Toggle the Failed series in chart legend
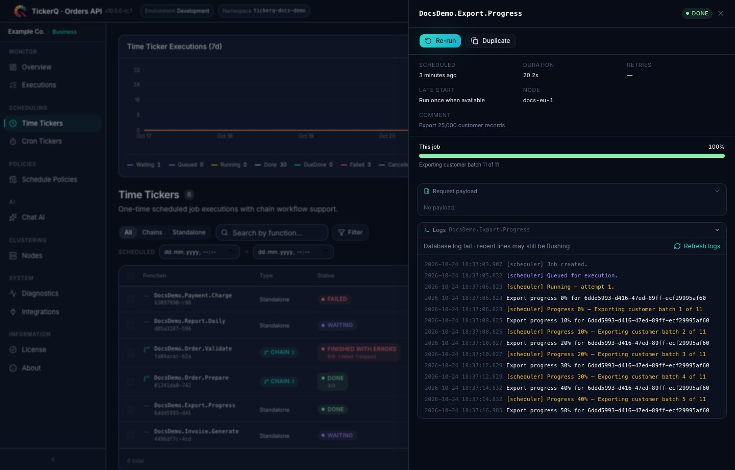735x470 pixels. click(356, 165)
